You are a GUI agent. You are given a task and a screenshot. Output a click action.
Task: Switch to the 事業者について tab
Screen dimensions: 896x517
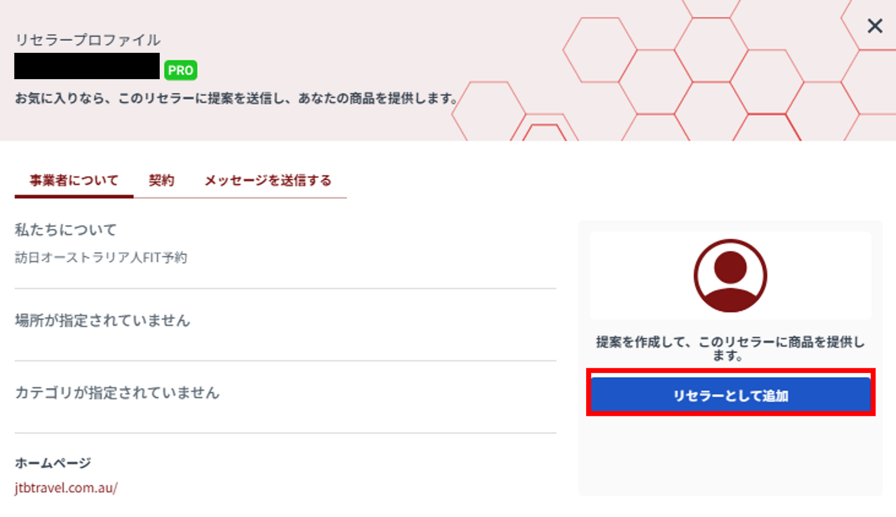[x=74, y=180]
